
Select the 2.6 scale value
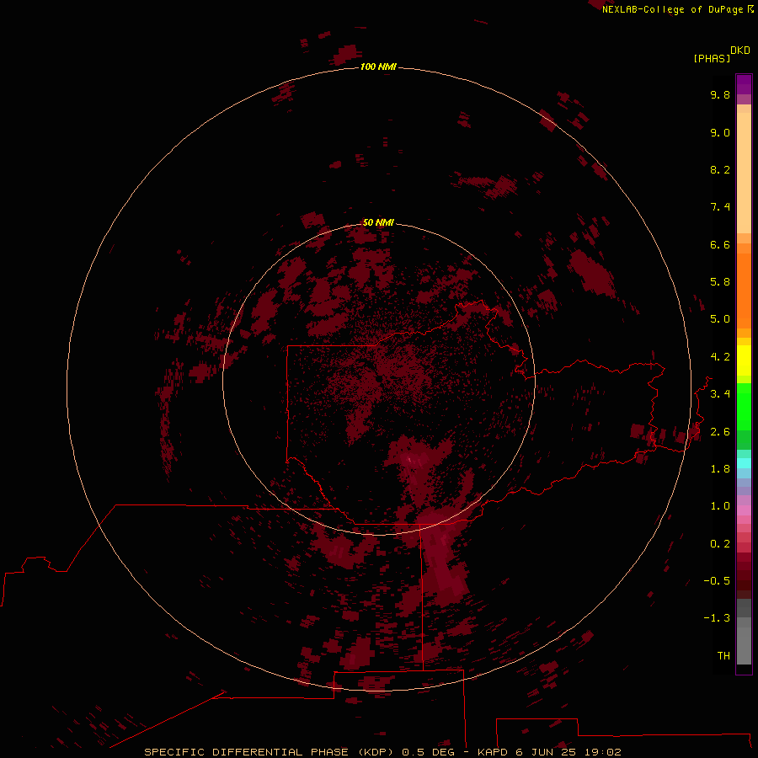(x=720, y=432)
